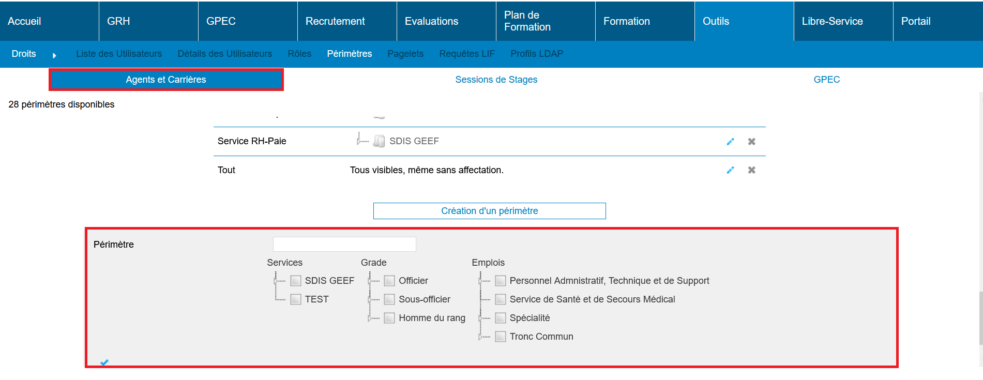
Task: Expand the Homme du rang node
Action: pyautogui.click(x=370, y=318)
